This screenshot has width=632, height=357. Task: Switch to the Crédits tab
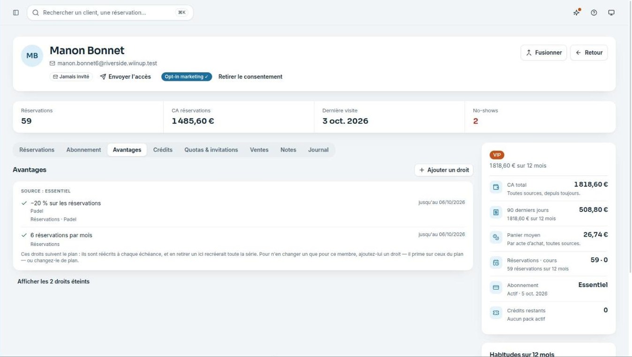163,150
